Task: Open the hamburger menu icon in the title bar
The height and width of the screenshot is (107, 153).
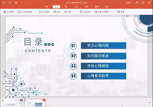Action: pyautogui.click(x=10, y=3)
